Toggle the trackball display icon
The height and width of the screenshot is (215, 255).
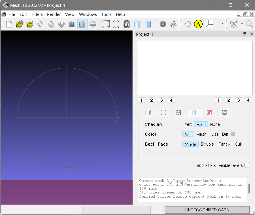pyautogui.click(x=188, y=24)
